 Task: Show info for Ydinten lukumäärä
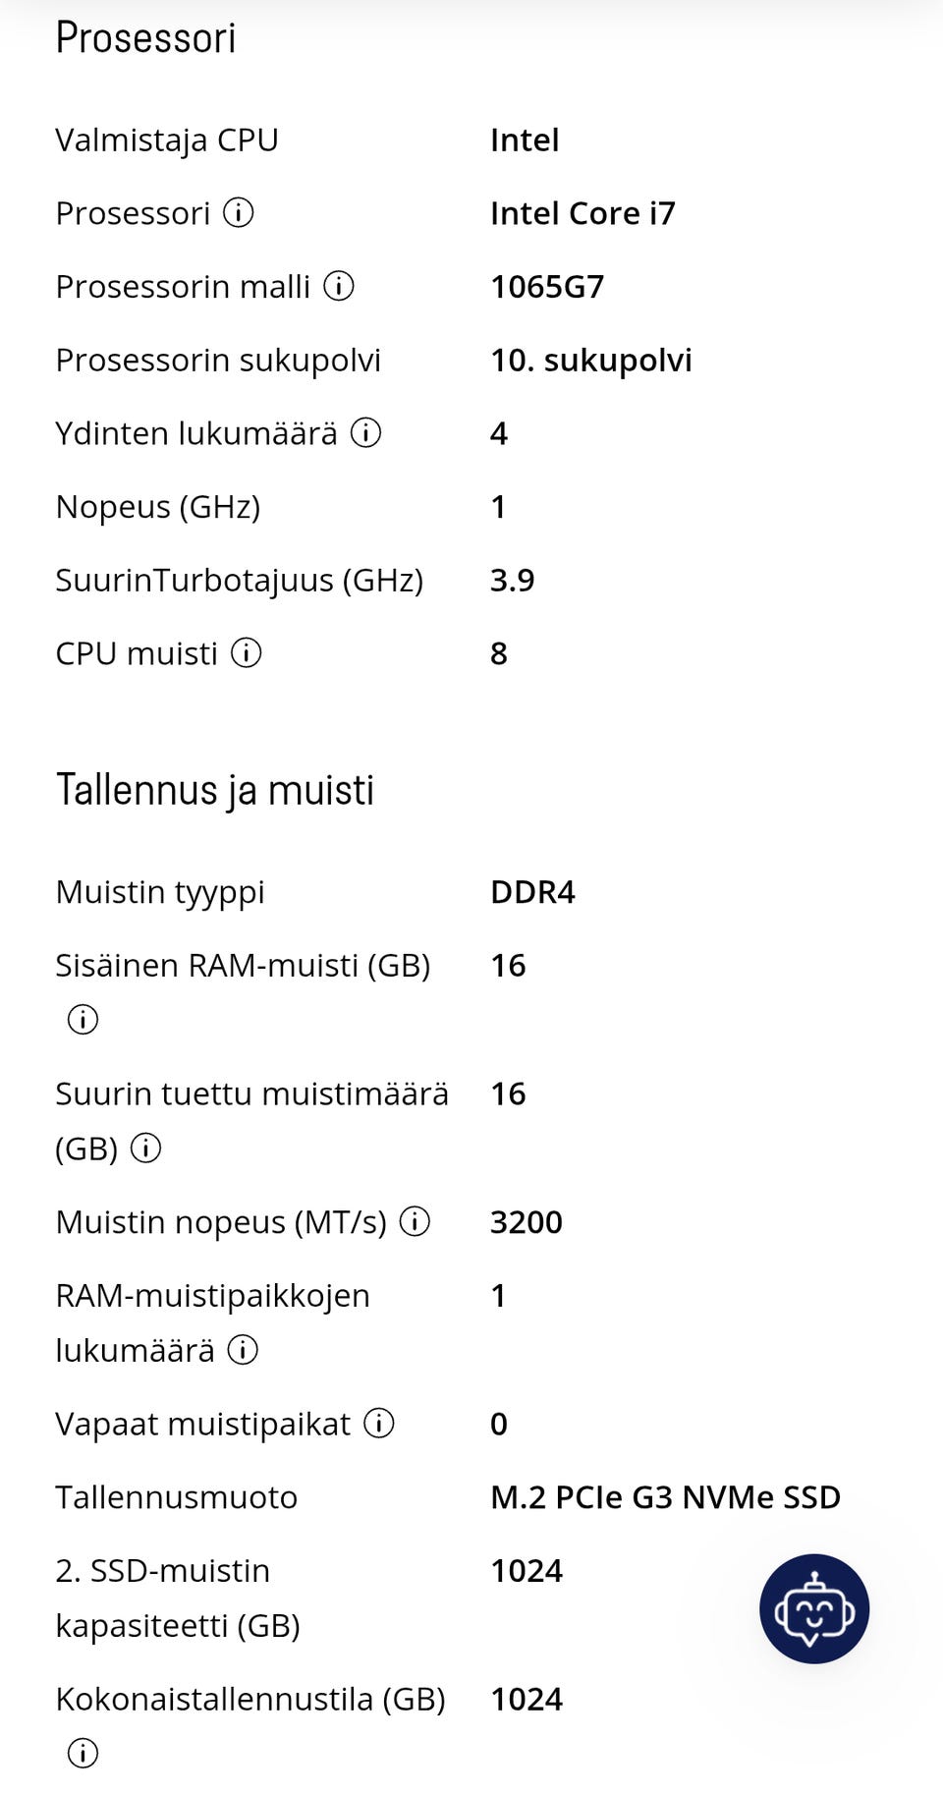366,432
